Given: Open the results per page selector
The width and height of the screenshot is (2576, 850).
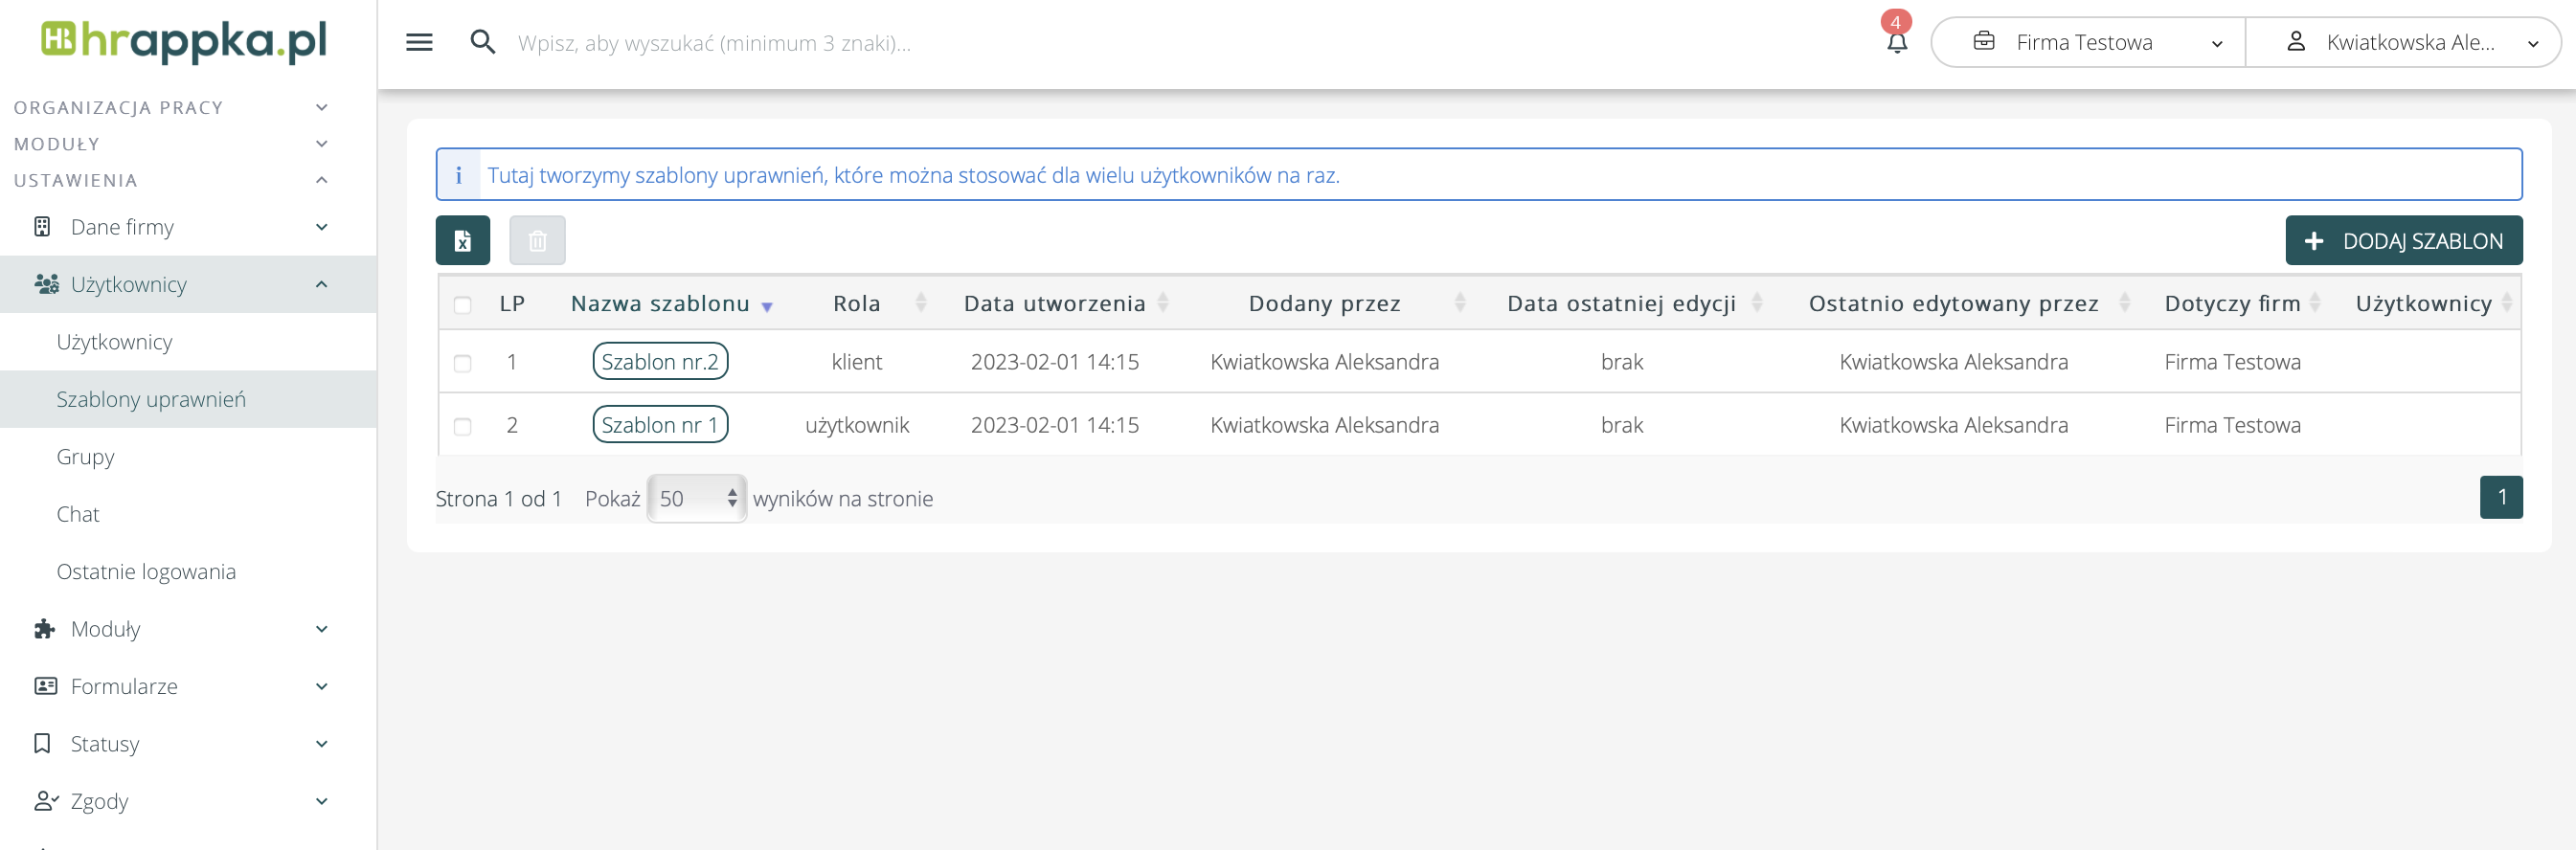Looking at the screenshot, I should pos(696,498).
